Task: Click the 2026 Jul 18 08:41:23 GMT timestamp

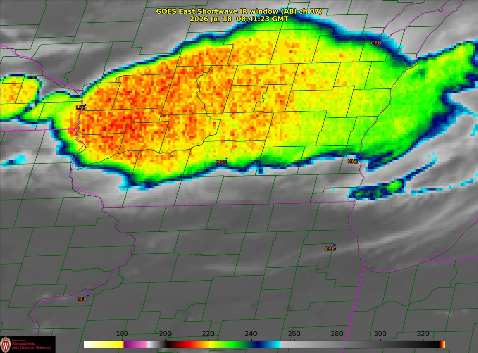Action: 239,19
